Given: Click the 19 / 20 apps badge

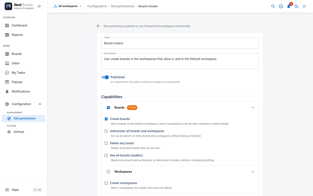Looking at the screenshot, I should 37,190.
